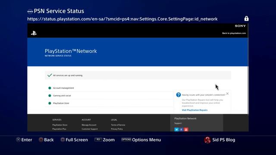Click the www globe icon beside the page title
The height and width of the screenshot is (155, 276).
coord(30,12)
